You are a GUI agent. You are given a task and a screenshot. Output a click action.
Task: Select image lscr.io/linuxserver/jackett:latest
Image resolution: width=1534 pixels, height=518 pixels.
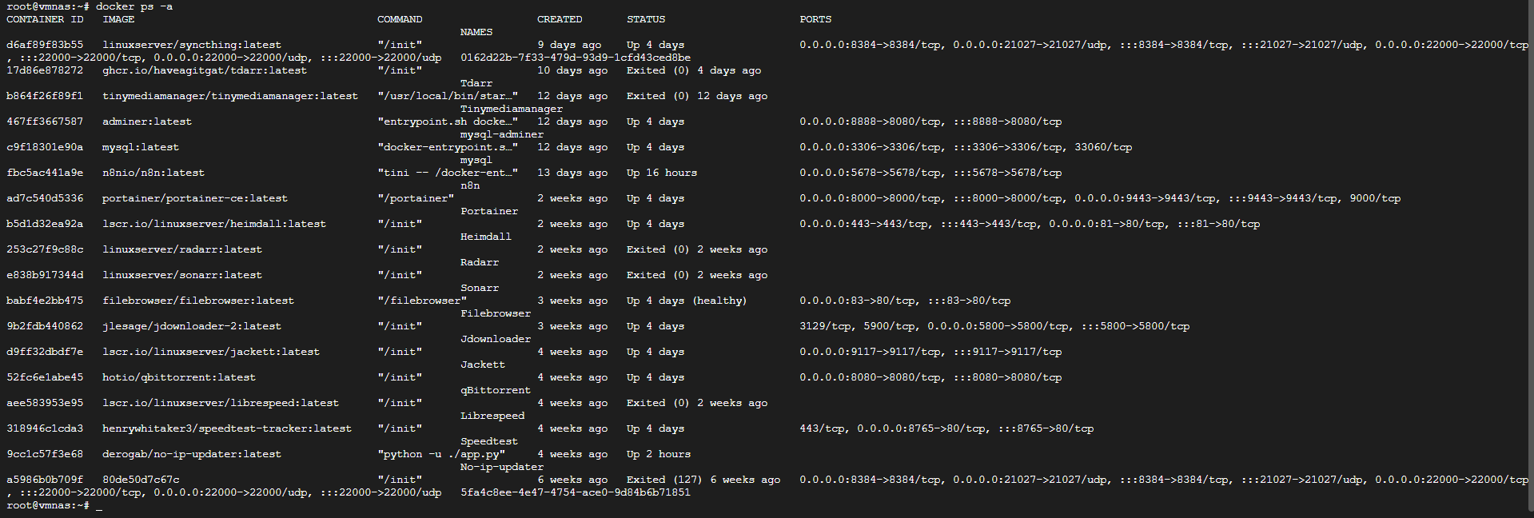(x=211, y=352)
